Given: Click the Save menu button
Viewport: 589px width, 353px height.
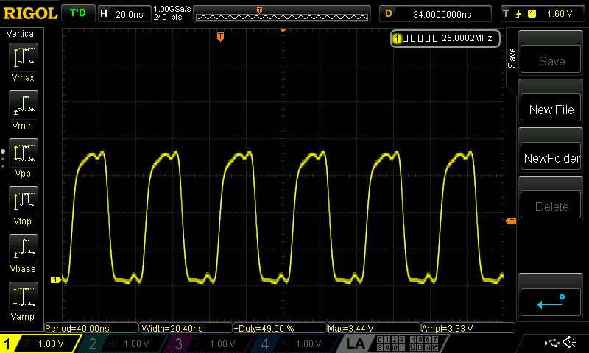Looking at the screenshot, I should click(x=551, y=61).
